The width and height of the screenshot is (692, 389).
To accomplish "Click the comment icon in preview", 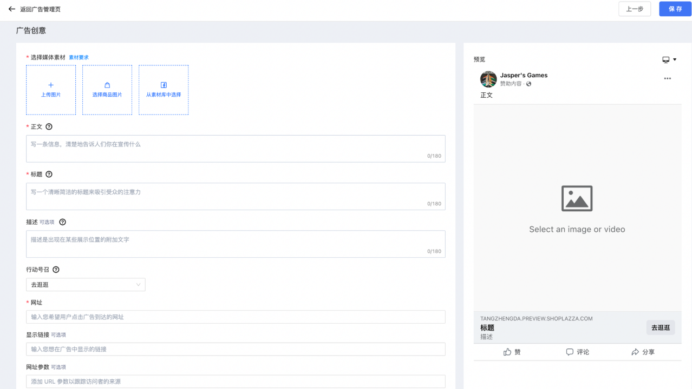I will pos(570,352).
